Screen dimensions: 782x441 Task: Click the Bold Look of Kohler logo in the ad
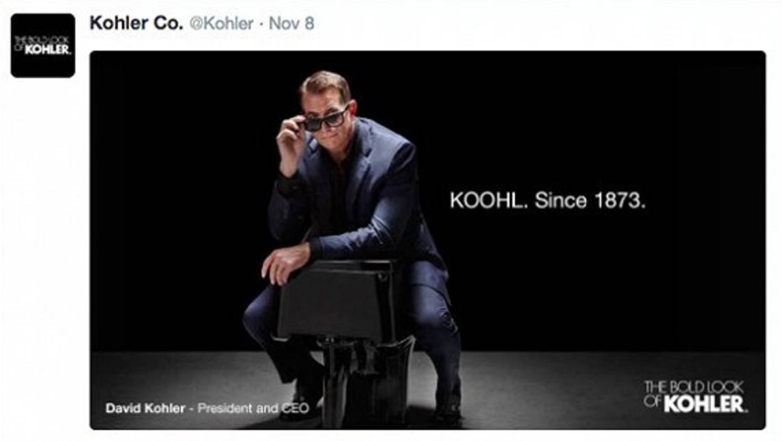tap(695, 396)
